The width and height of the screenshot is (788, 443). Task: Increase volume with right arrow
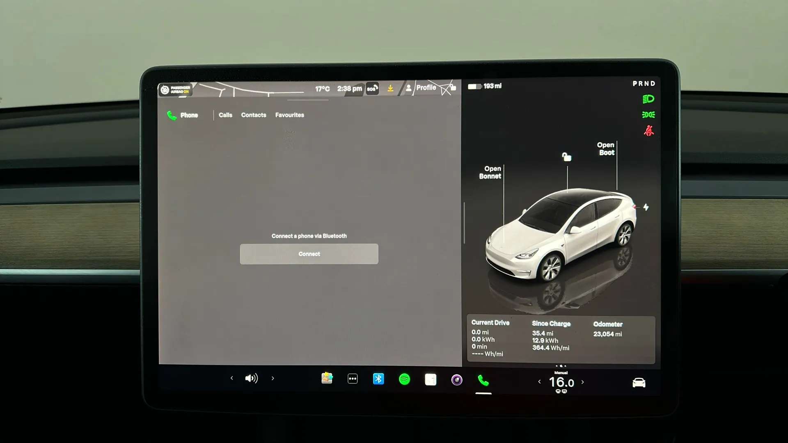tap(273, 378)
